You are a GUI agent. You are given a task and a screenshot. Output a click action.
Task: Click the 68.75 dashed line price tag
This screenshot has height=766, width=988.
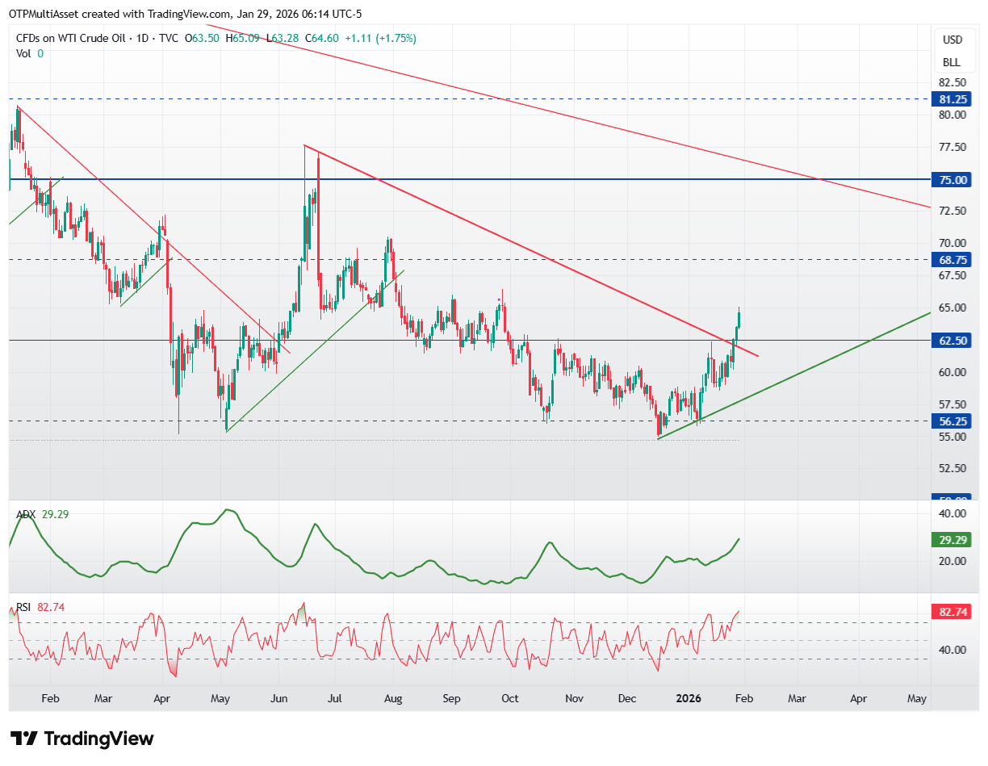[953, 260]
